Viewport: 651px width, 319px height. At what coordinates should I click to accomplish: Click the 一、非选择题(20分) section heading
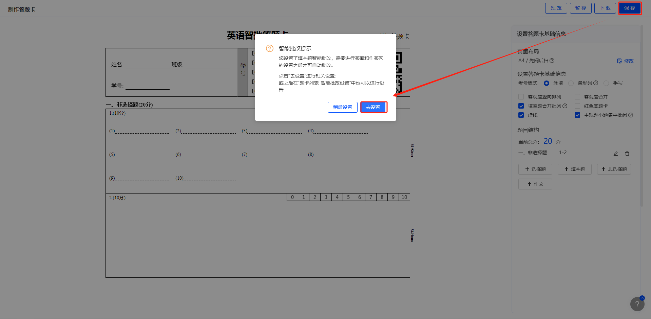tap(130, 105)
